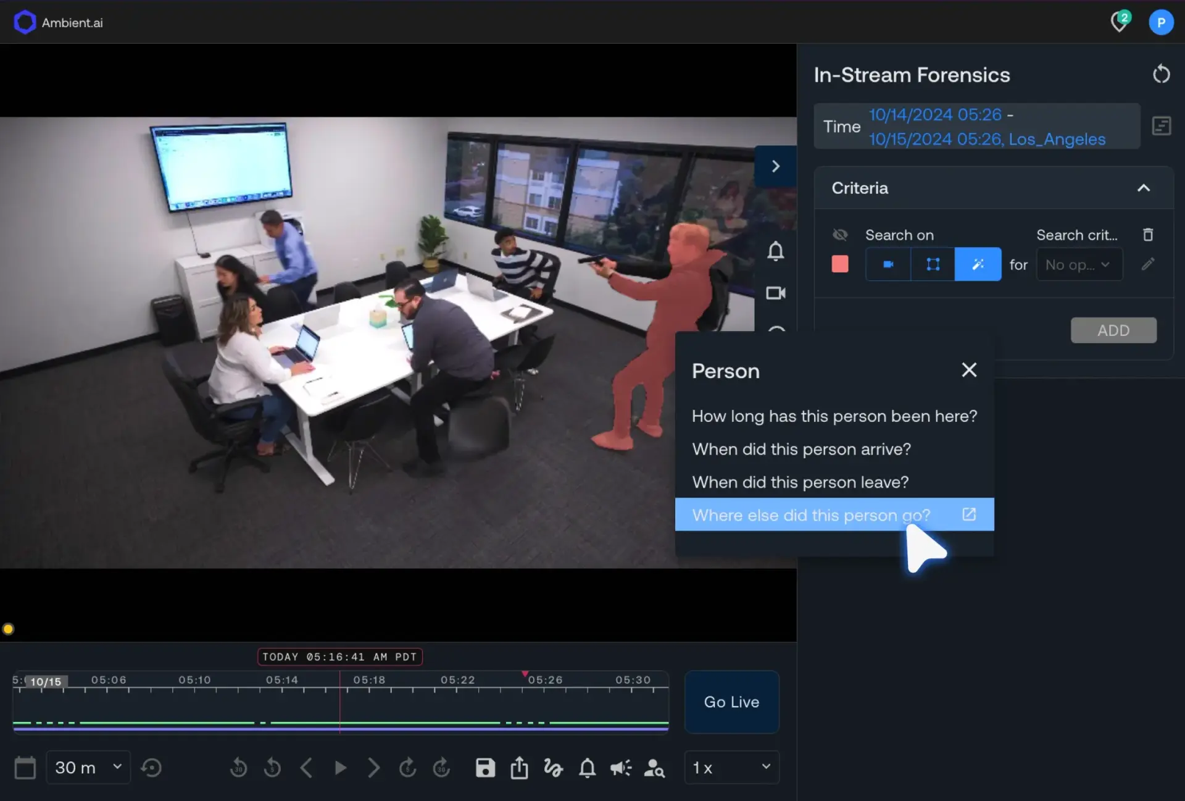Change the 30 m timeline range dropdown
1185x801 pixels.
pyautogui.click(x=88, y=767)
